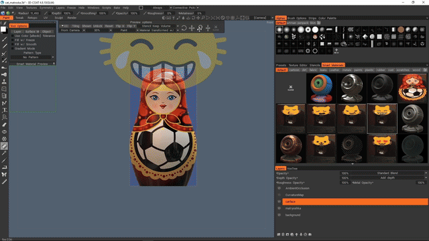This screenshot has width=429, height=241.
Task: Open the No Pattern type dropdown
Action: tap(32, 57)
